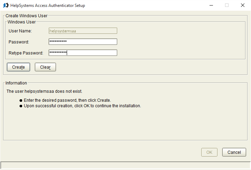Screen dimensions: 251x170
Task: Click the disabled OK button
Action: click(x=209, y=152)
